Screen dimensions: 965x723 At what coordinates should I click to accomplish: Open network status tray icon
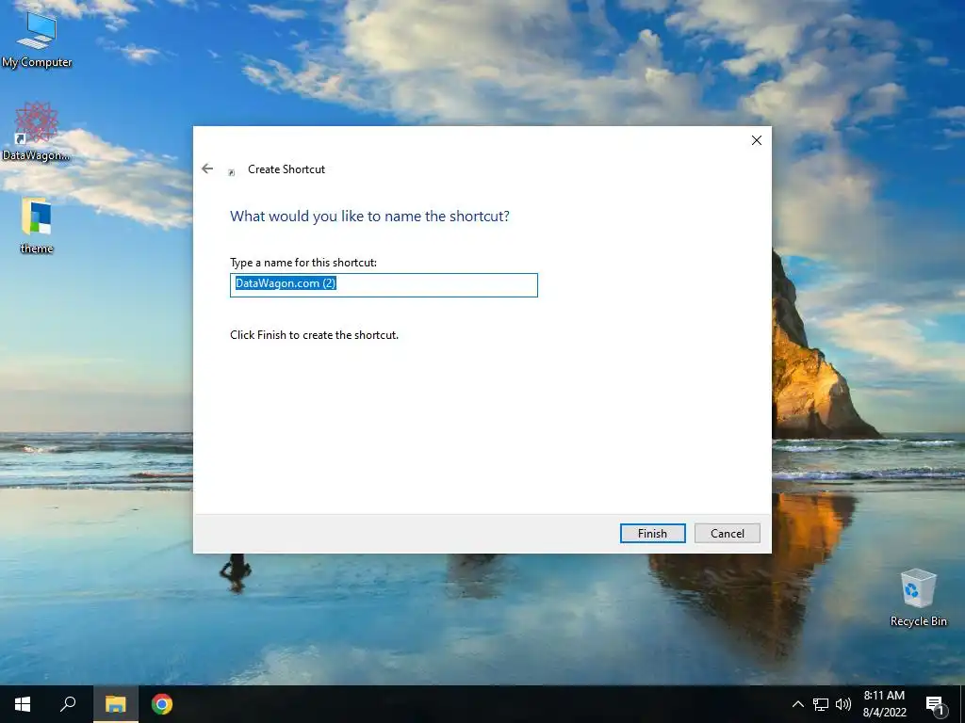821,704
